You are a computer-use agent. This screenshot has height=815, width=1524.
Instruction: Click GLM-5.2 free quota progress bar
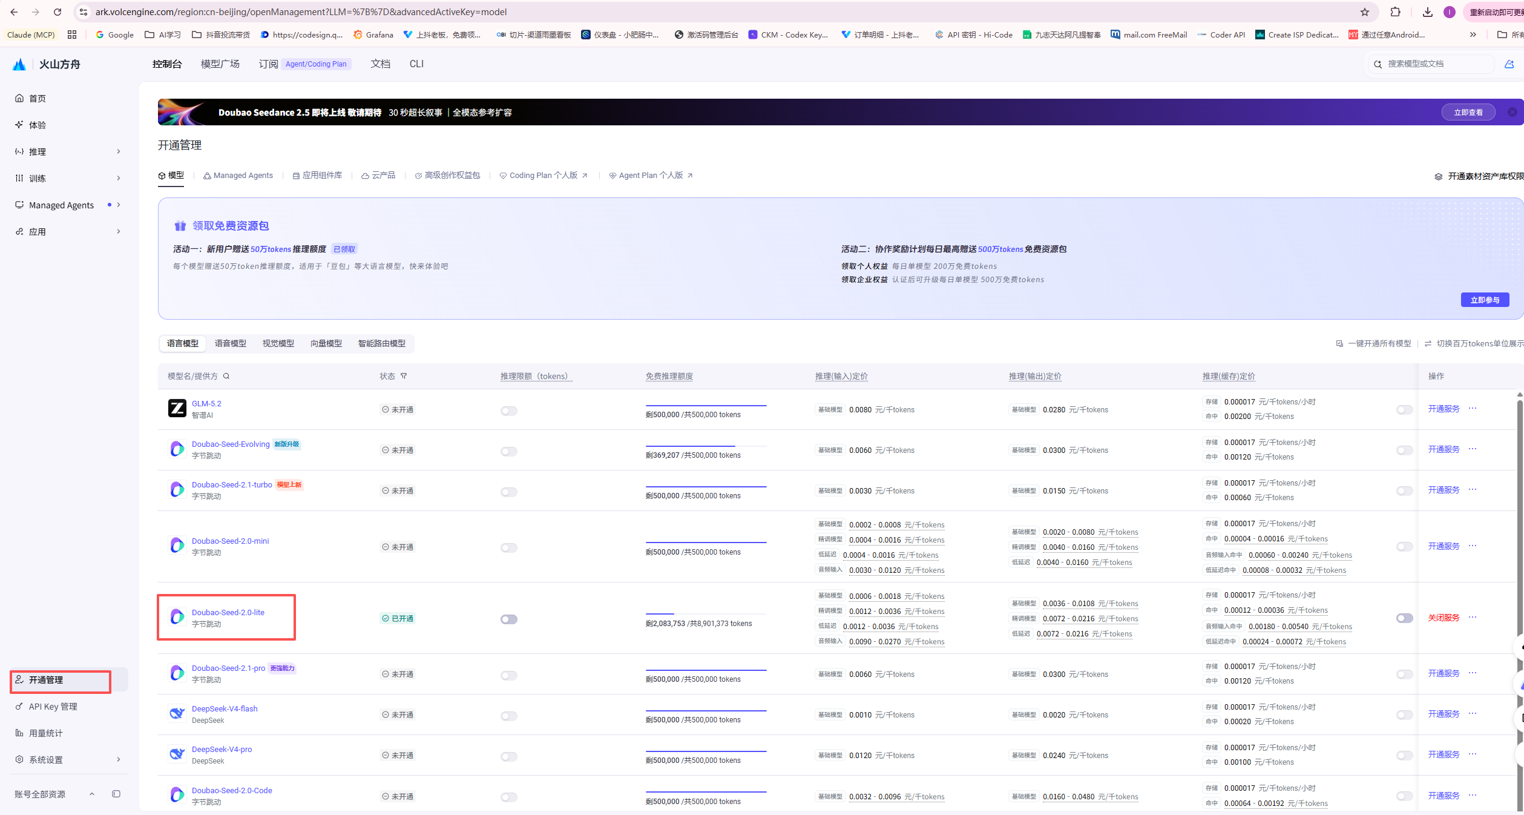[706, 406]
